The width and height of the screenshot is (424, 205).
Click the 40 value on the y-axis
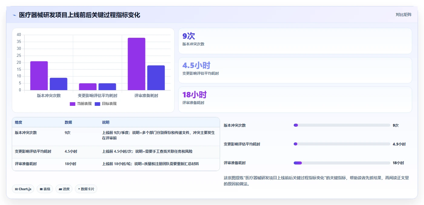click(x=19, y=35)
